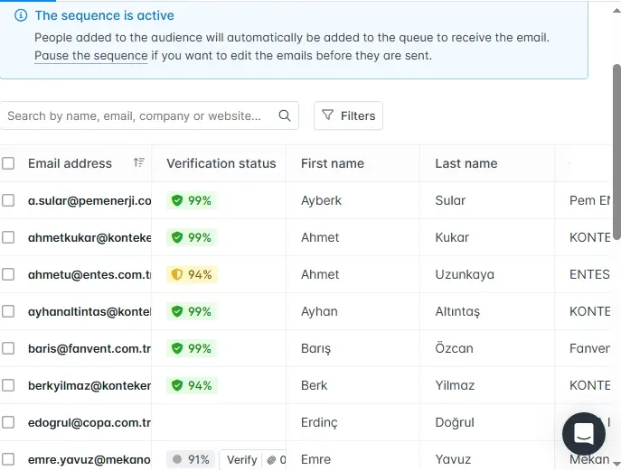Click the Email address column header
The image size is (621, 470).
click(70, 163)
